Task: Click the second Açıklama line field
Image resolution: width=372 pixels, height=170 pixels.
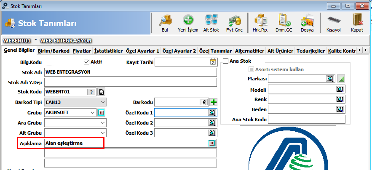Action: (x=131, y=153)
